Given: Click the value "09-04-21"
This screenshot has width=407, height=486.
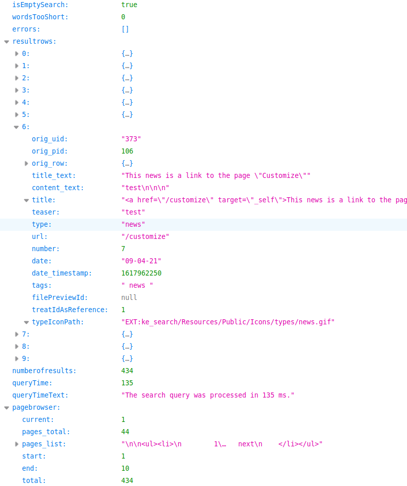Looking at the screenshot, I should [141, 261].
